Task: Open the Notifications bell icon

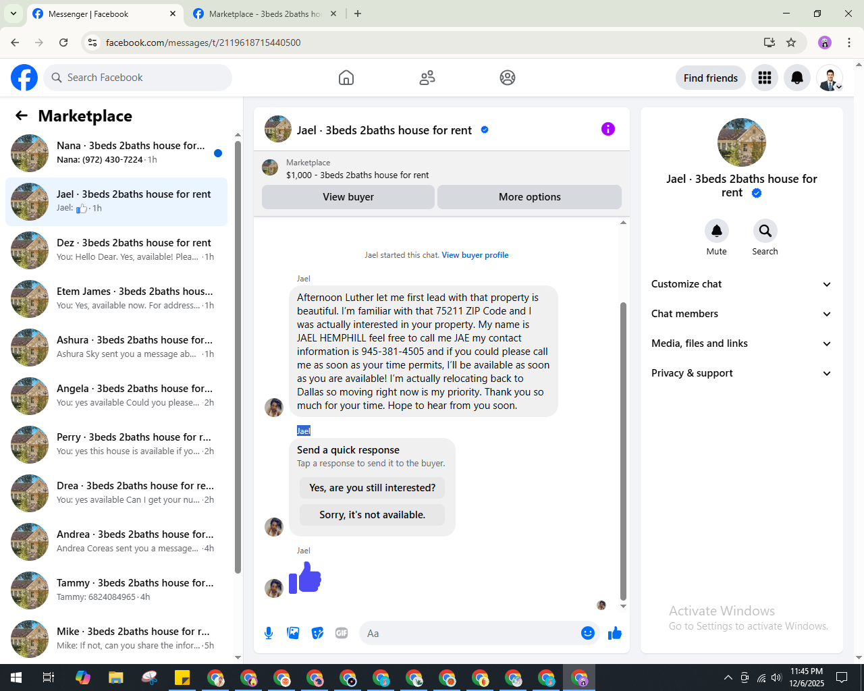Action: pos(797,78)
